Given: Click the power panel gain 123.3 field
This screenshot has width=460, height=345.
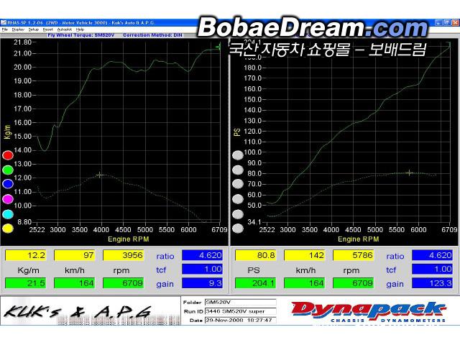Looking at the screenshot, I should (432, 283).
